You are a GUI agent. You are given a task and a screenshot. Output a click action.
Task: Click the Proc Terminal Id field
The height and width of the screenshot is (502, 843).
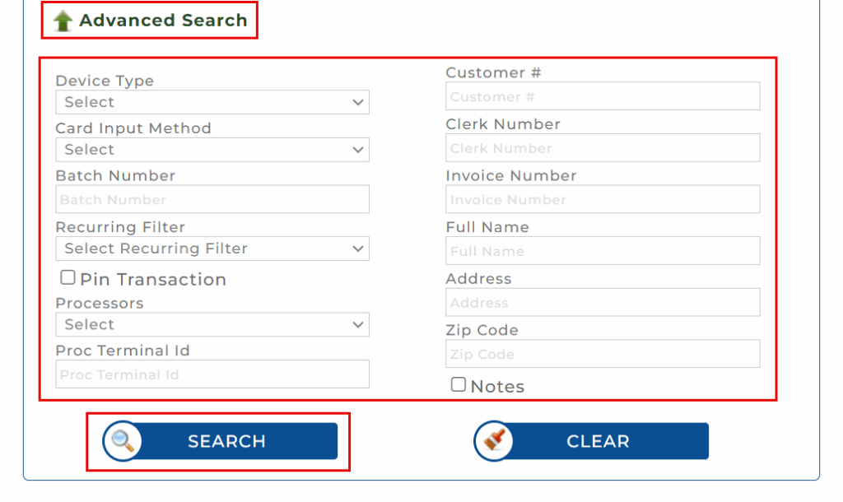click(212, 374)
